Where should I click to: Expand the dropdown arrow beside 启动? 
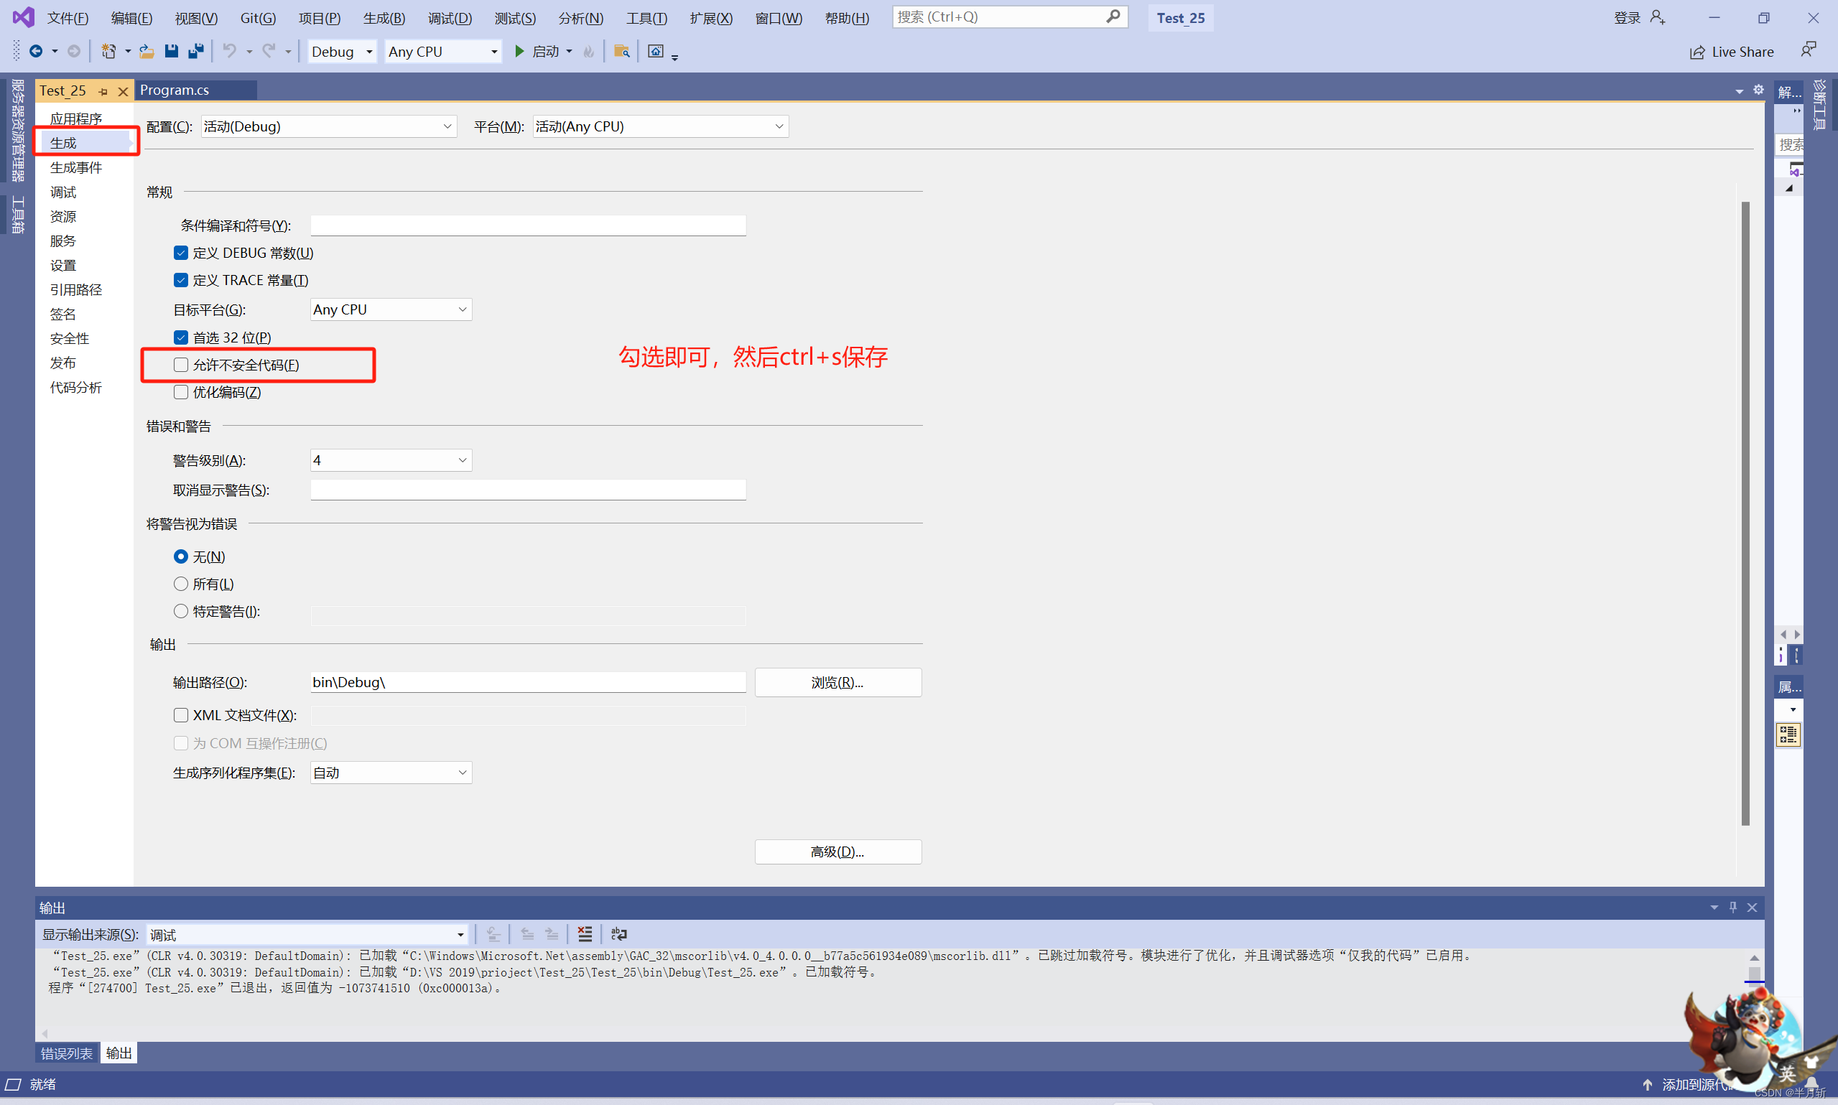pyautogui.click(x=569, y=52)
